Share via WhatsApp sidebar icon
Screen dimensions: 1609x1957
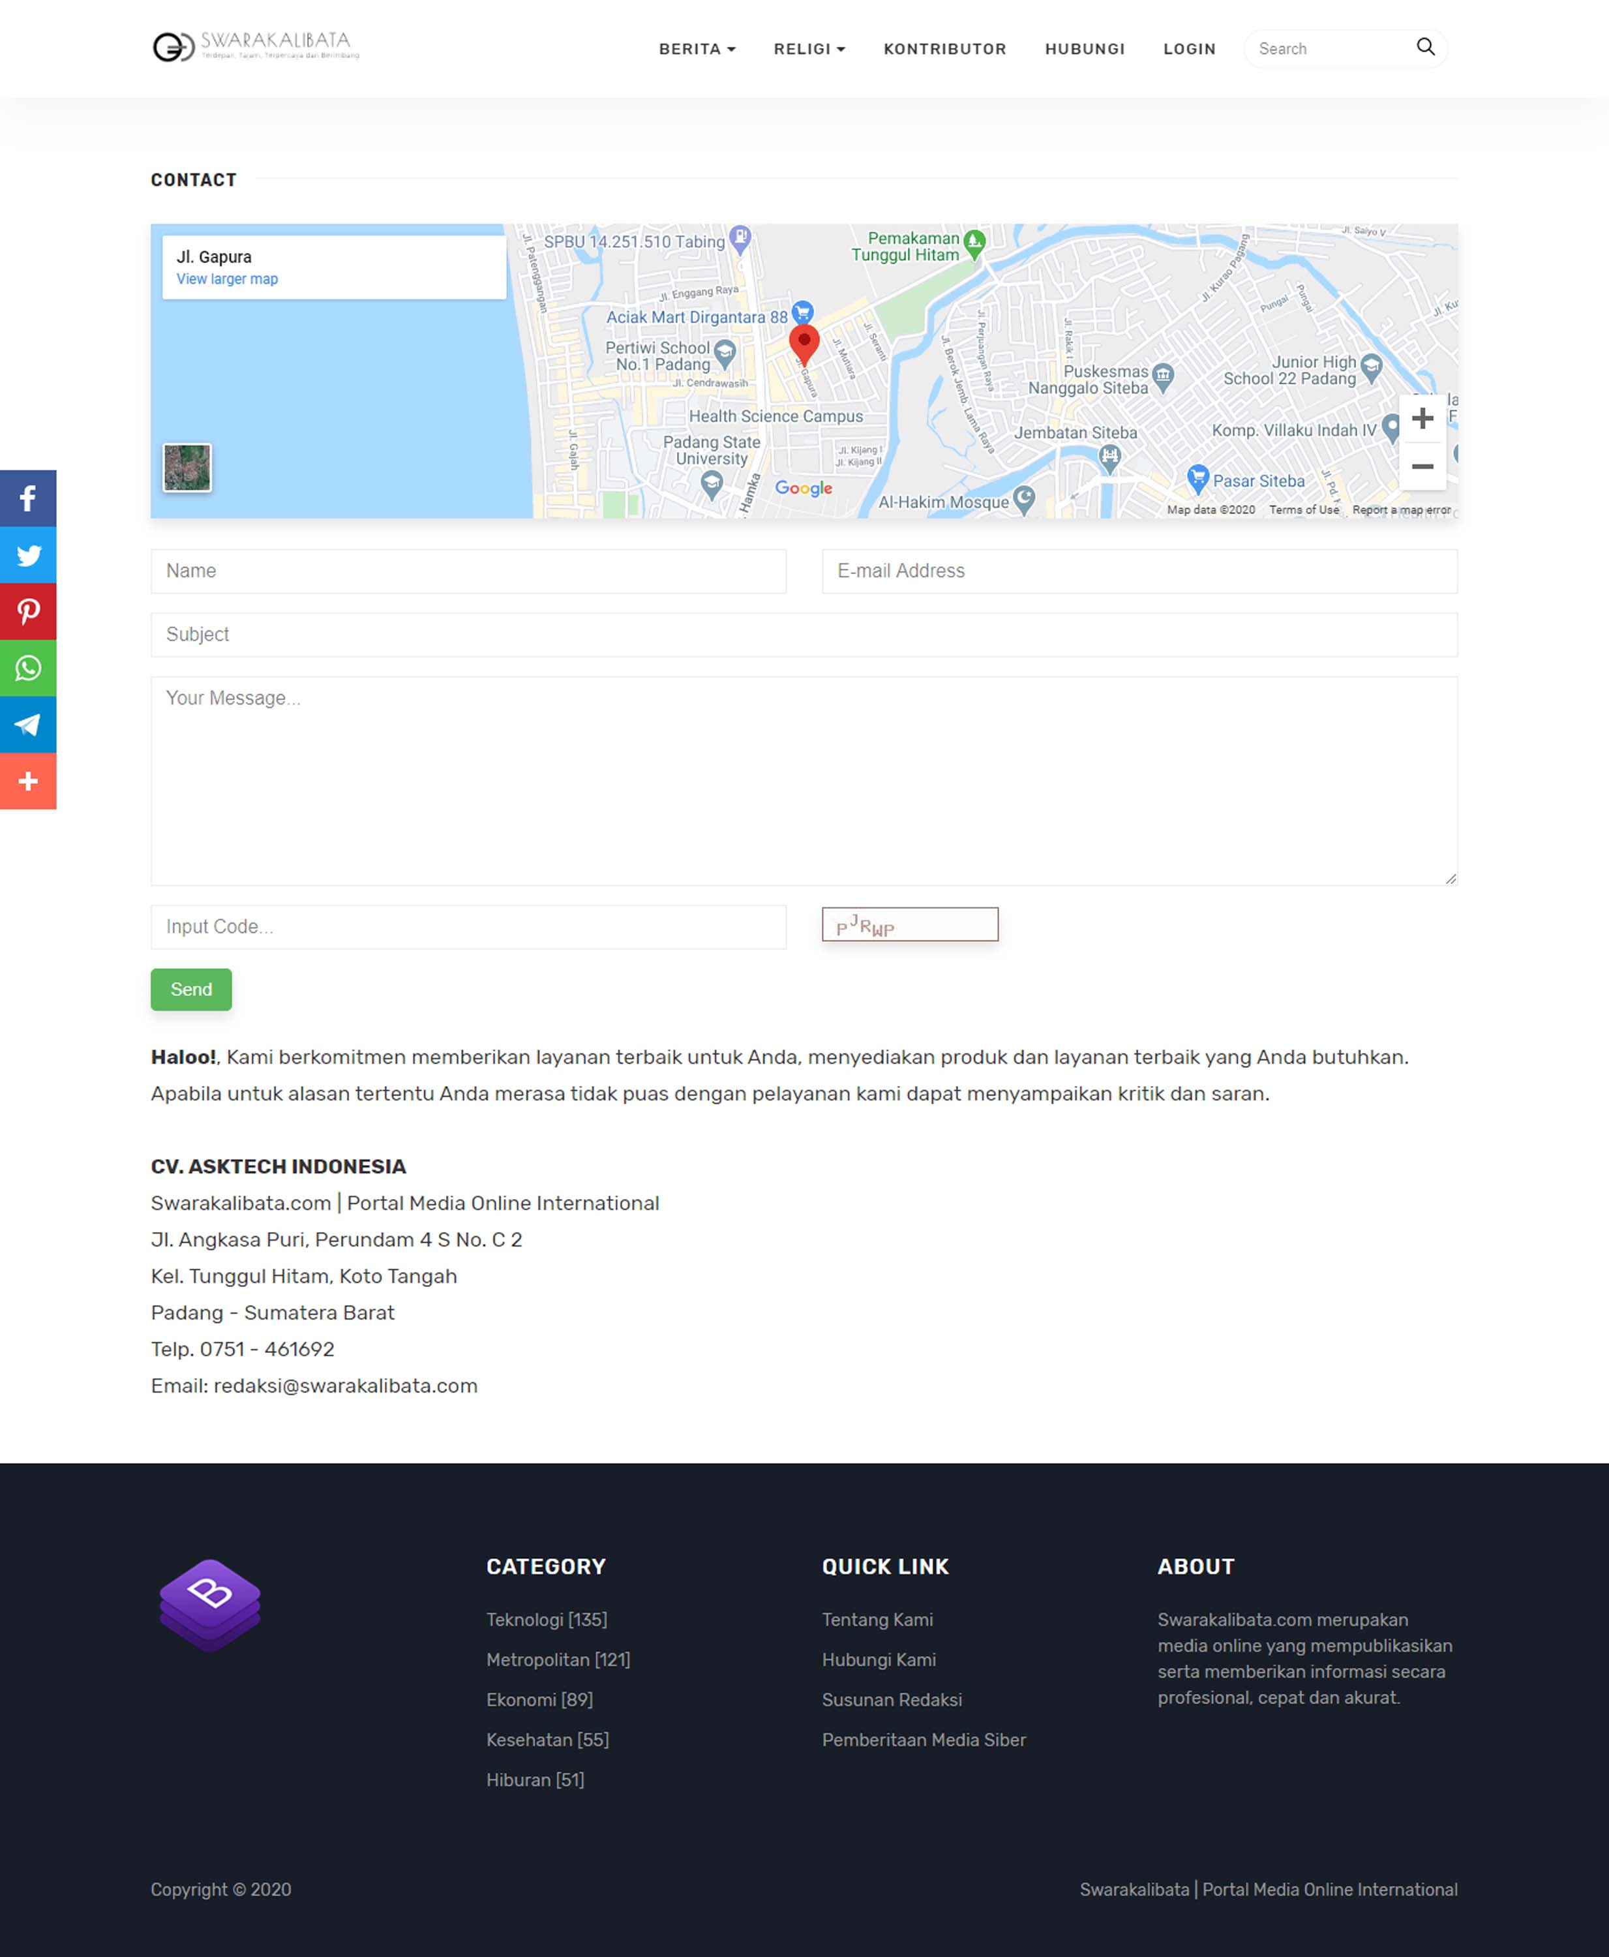tap(28, 669)
